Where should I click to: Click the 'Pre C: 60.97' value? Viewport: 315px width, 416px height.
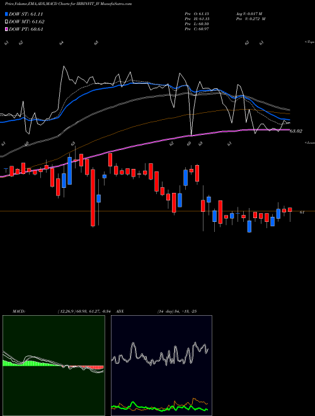point(197,29)
